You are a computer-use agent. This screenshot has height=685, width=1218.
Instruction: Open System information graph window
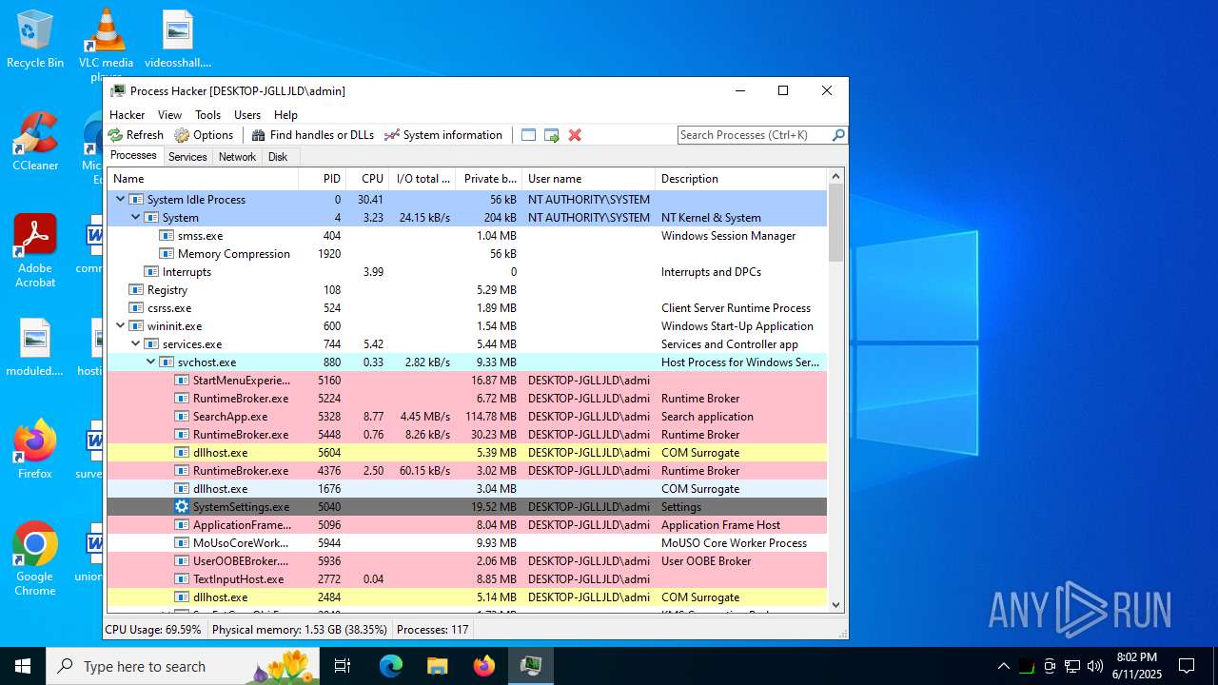[442, 135]
